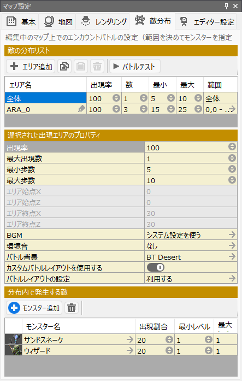Click the trash icon beside the paste icon
This screenshot has height=381, width=242.
click(x=97, y=66)
